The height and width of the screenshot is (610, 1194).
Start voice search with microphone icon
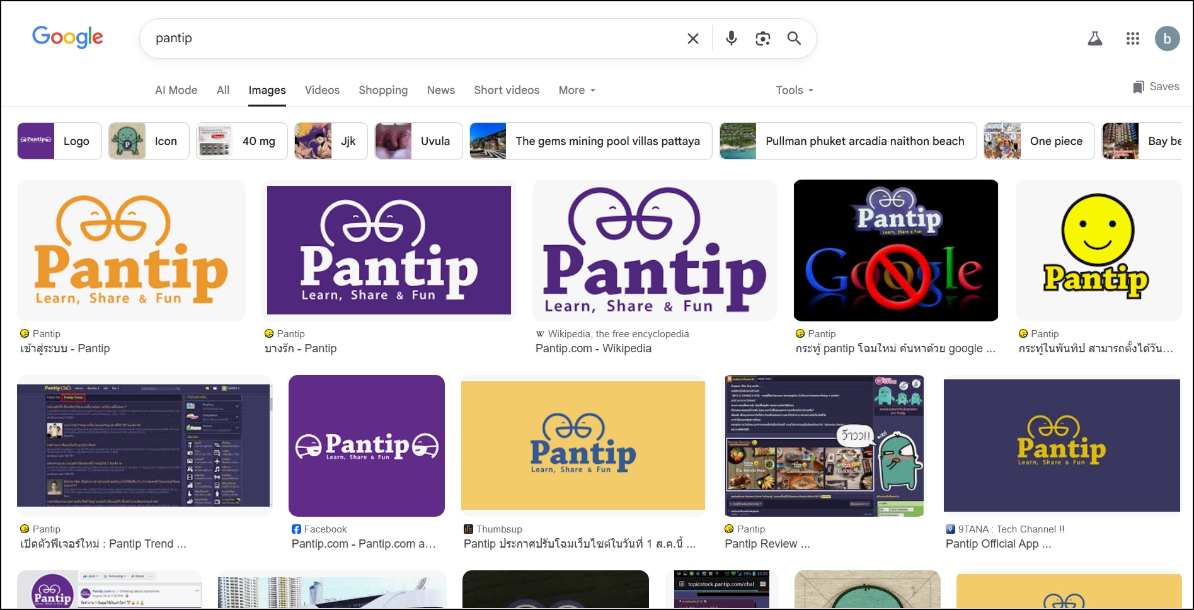pos(731,38)
